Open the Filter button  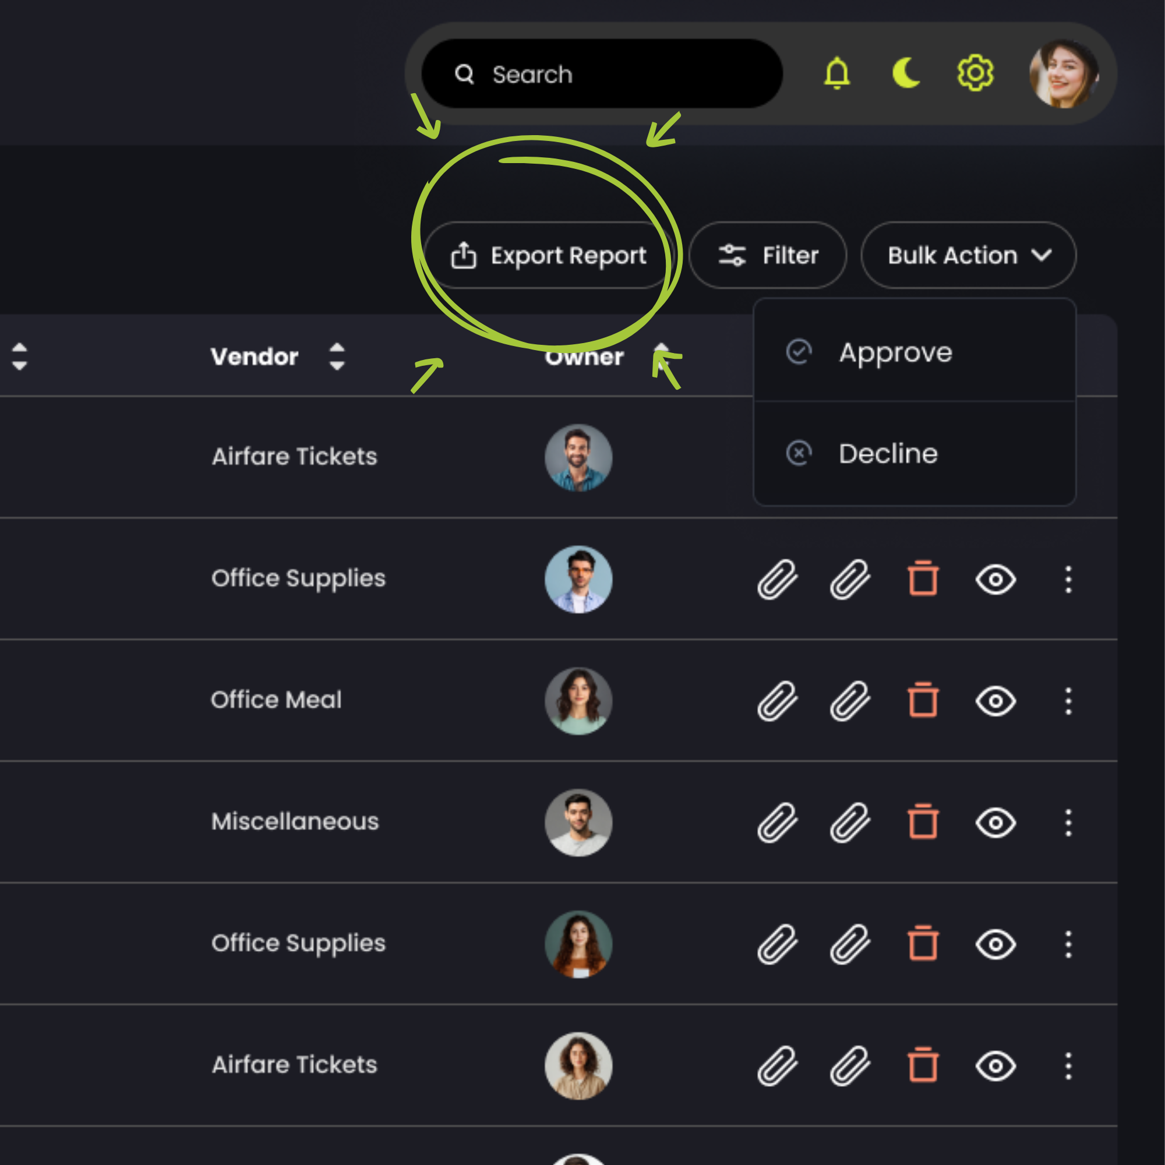click(768, 255)
